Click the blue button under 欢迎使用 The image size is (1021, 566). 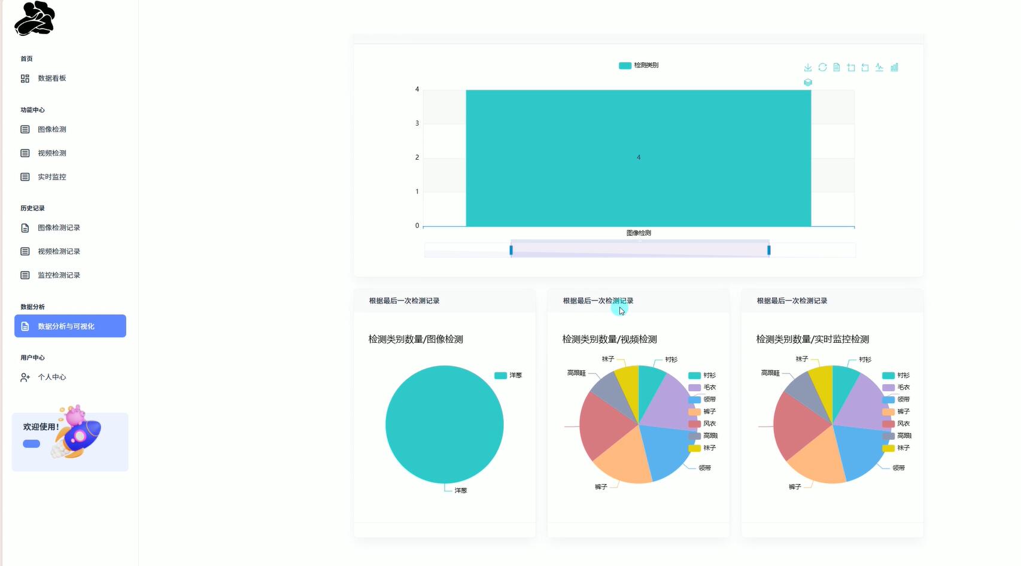pyautogui.click(x=31, y=444)
